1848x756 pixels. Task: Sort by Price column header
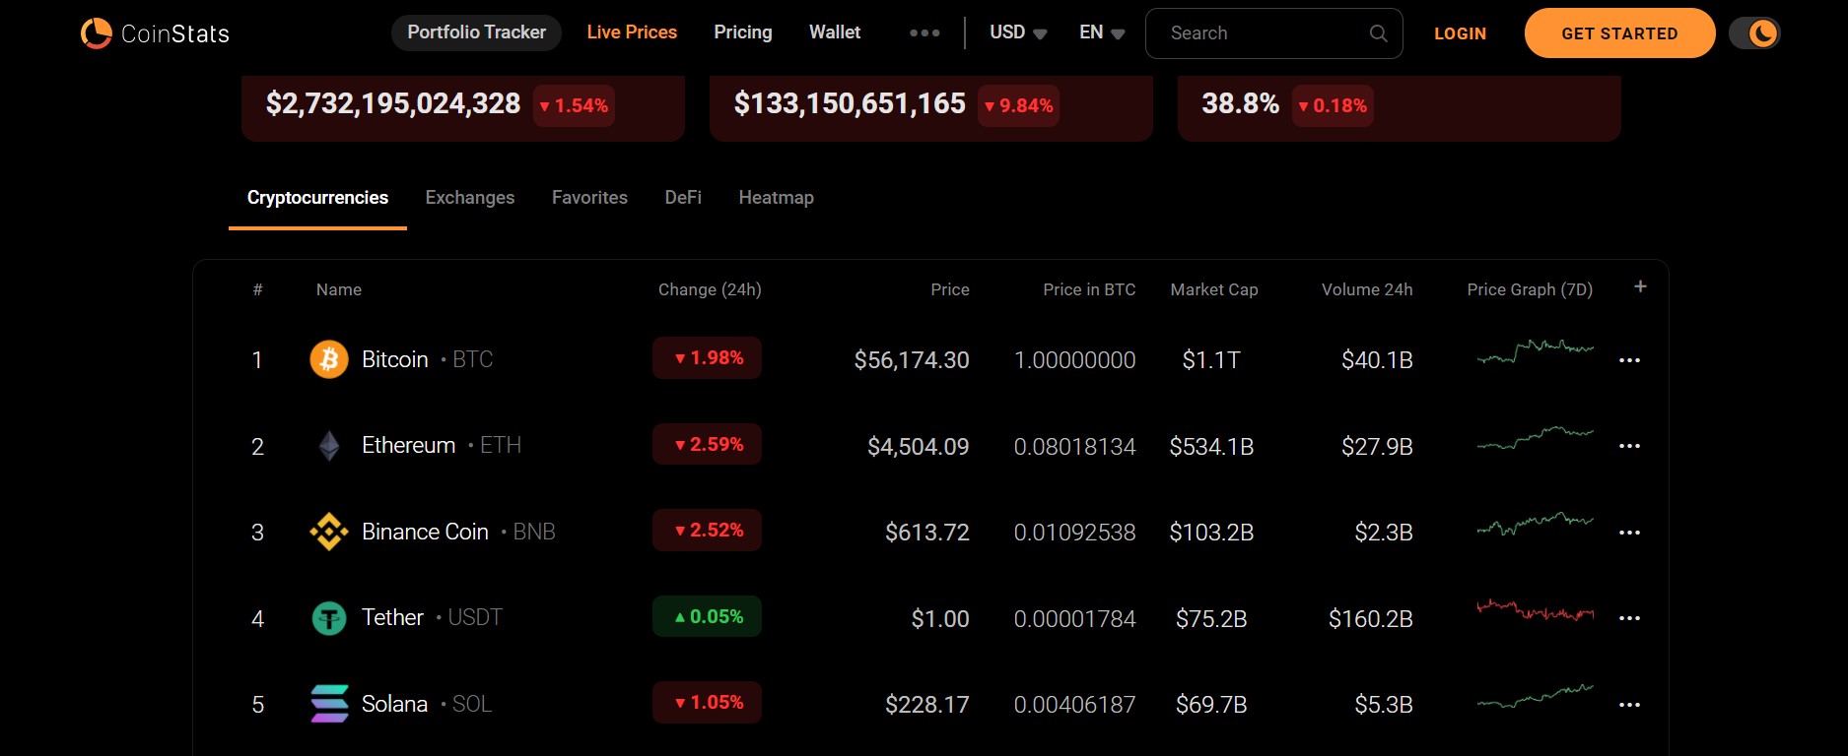pyautogui.click(x=950, y=289)
